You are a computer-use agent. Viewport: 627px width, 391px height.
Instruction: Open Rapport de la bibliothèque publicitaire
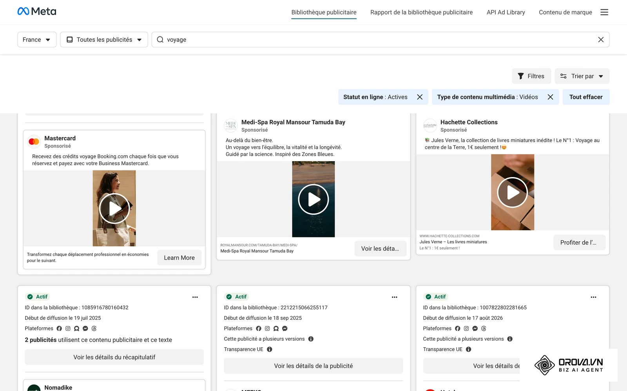click(x=421, y=12)
